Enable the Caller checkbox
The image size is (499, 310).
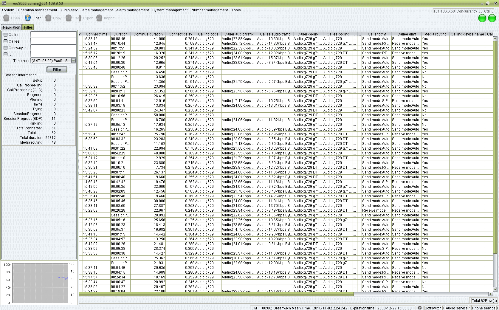[5, 35]
